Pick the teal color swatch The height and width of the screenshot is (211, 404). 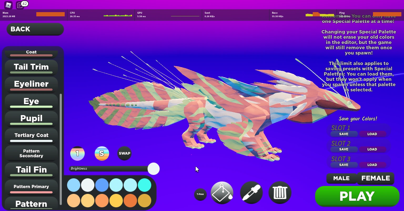(144, 185)
